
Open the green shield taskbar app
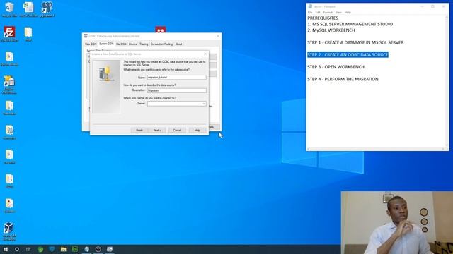coord(40,249)
